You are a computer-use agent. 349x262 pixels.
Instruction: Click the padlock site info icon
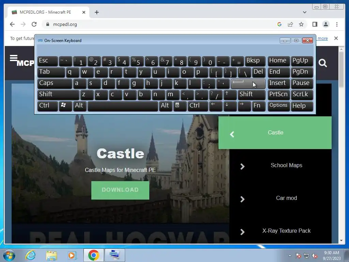[x=47, y=24]
